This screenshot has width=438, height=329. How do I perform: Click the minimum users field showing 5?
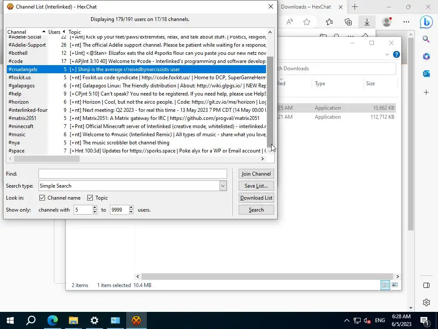[x=83, y=210]
